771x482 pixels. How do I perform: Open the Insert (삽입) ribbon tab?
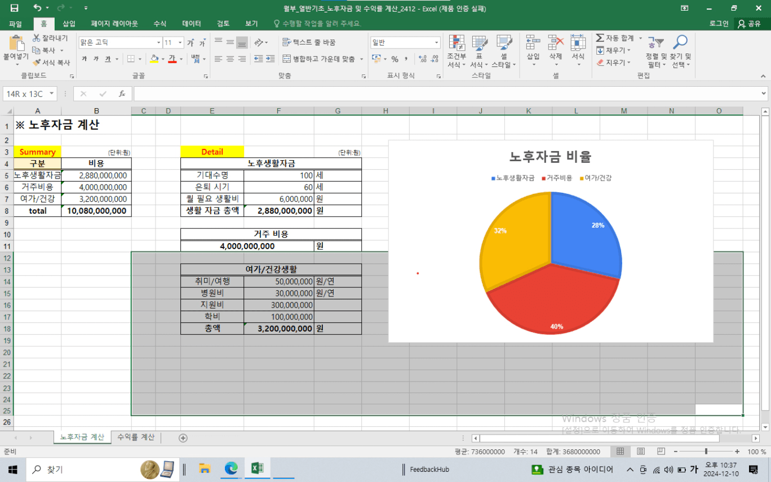coord(69,24)
